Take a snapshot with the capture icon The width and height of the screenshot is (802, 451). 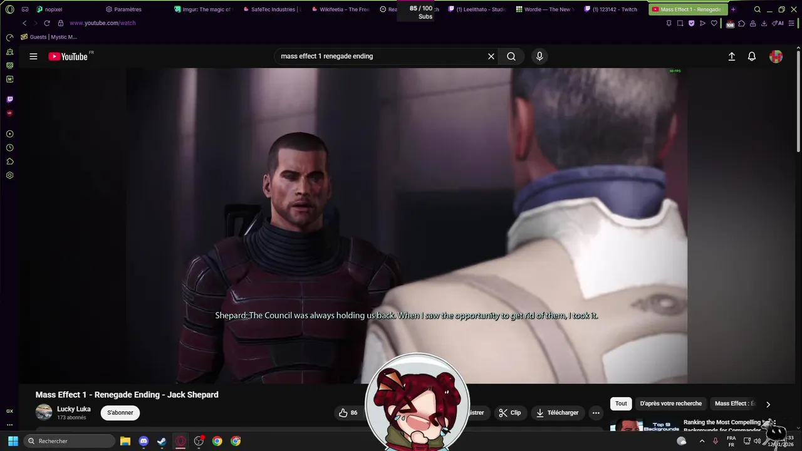[680, 23]
